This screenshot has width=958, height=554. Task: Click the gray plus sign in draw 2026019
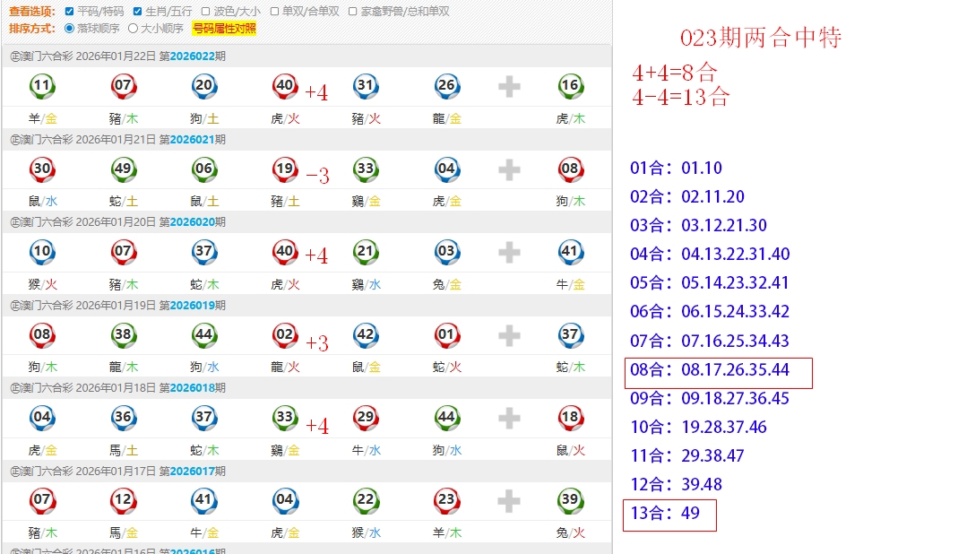[509, 336]
